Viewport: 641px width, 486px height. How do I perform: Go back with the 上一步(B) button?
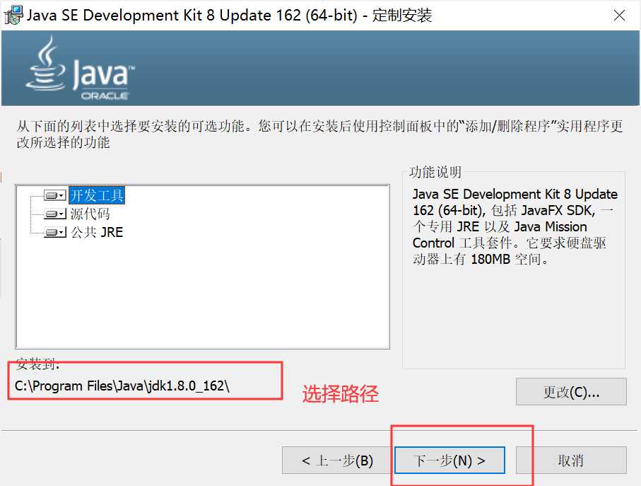[337, 461]
